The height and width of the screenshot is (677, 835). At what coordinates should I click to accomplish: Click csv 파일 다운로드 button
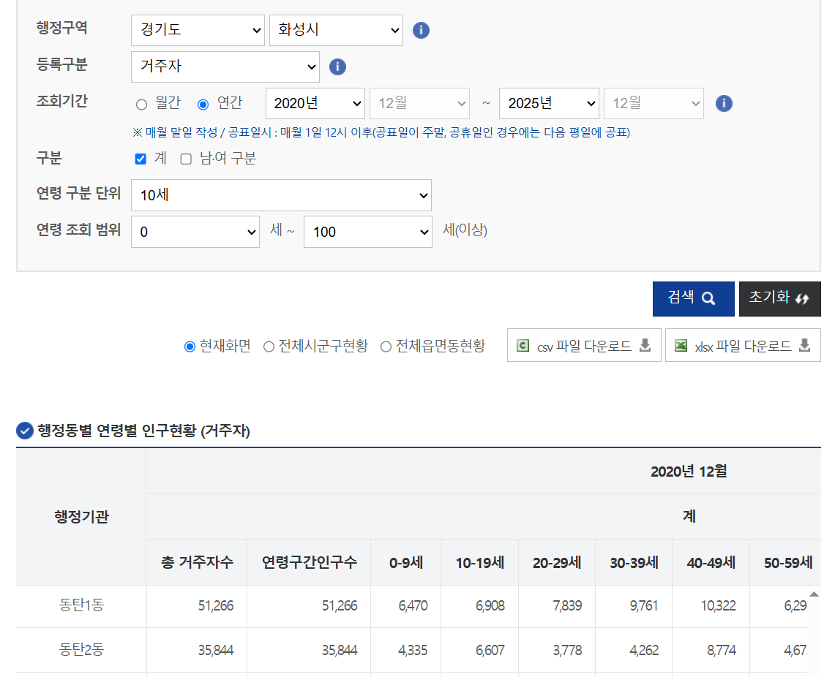[x=584, y=345]
